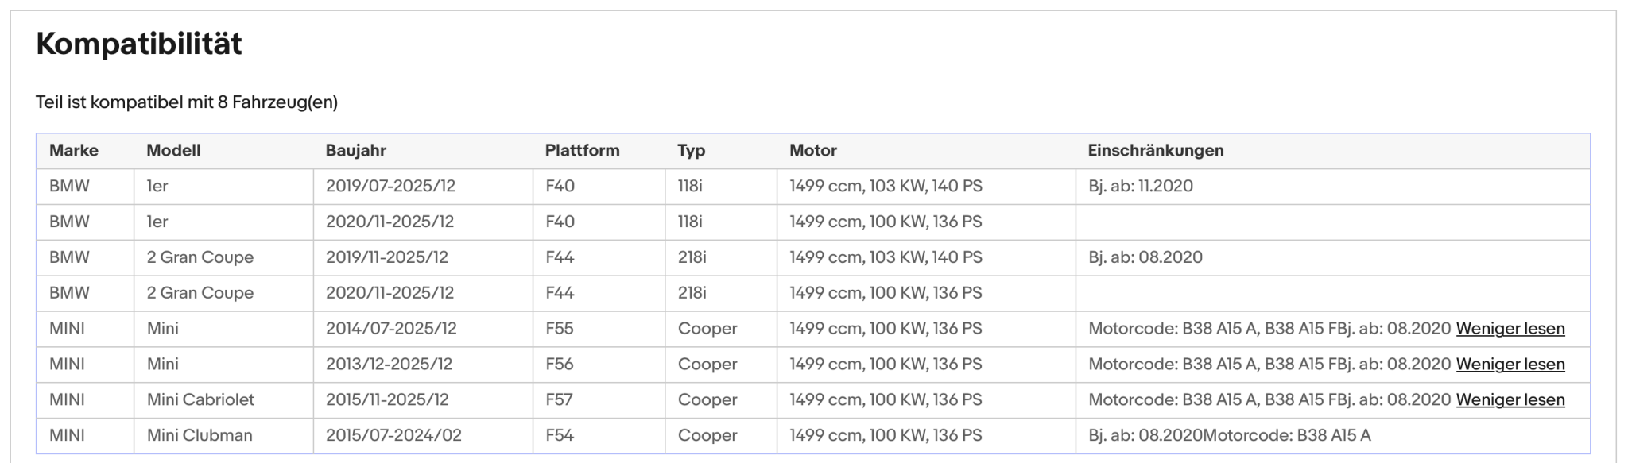Click the F54 platform cell
Image resolution: width=1628 pixels, height=463 pixels.
599,436
